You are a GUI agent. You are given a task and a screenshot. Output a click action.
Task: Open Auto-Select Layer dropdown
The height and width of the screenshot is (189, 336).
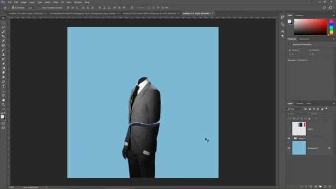click(31, 8)
